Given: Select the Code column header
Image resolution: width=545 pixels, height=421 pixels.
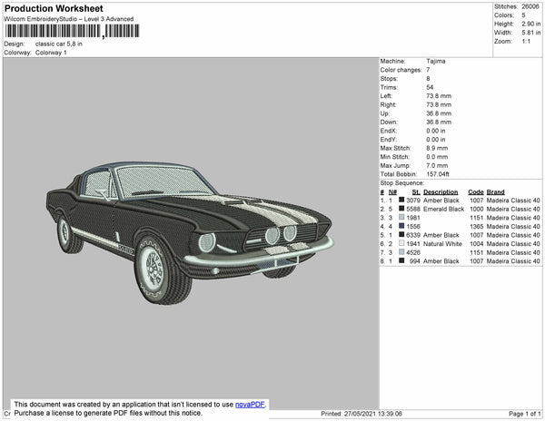Looking at the screenshot, I should click(475, 192).
